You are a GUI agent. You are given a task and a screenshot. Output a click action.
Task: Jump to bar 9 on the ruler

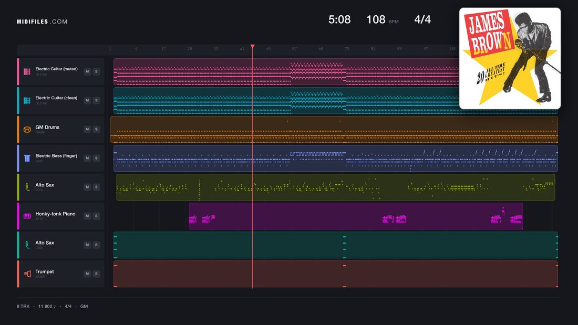click(137, 49)
